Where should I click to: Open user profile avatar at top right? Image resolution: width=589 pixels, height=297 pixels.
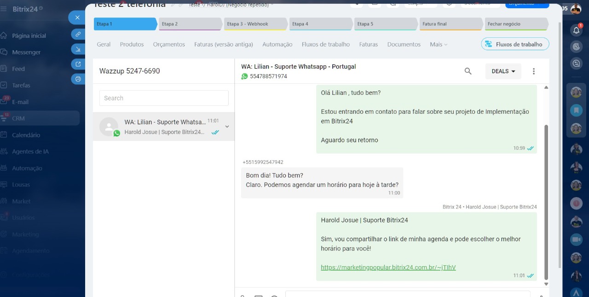(576, 8)
